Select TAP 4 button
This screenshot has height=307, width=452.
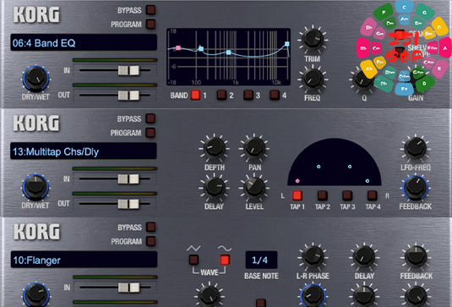372,195
